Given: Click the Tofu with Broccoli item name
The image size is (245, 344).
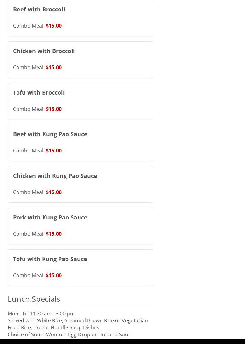Looking at the screenshot, I should point(39,92).
